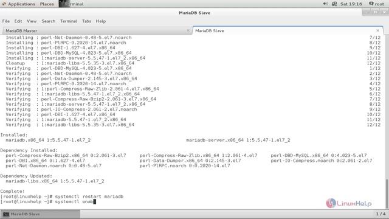Click the 'Installed:' heading text

point(14,135)
